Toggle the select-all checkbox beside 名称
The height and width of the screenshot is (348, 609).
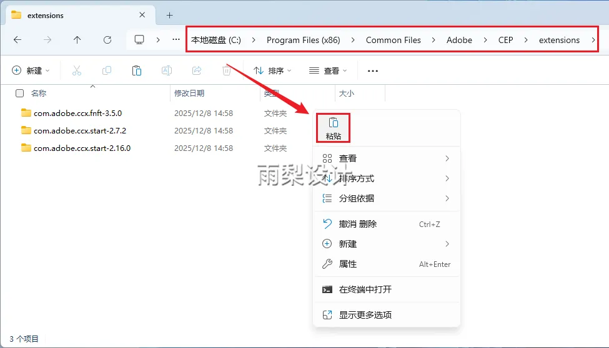pyautogui.click(x=19, y=93)
